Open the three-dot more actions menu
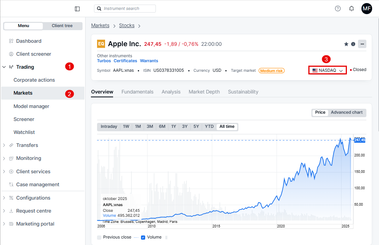The width and height of the screenshot is (379, 245). click(x=362, y=44)
